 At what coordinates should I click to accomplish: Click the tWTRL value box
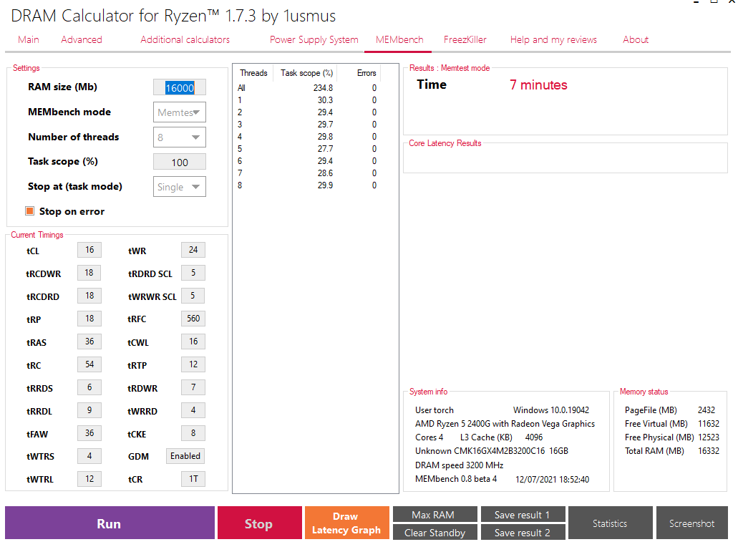(x=89, y=479)
